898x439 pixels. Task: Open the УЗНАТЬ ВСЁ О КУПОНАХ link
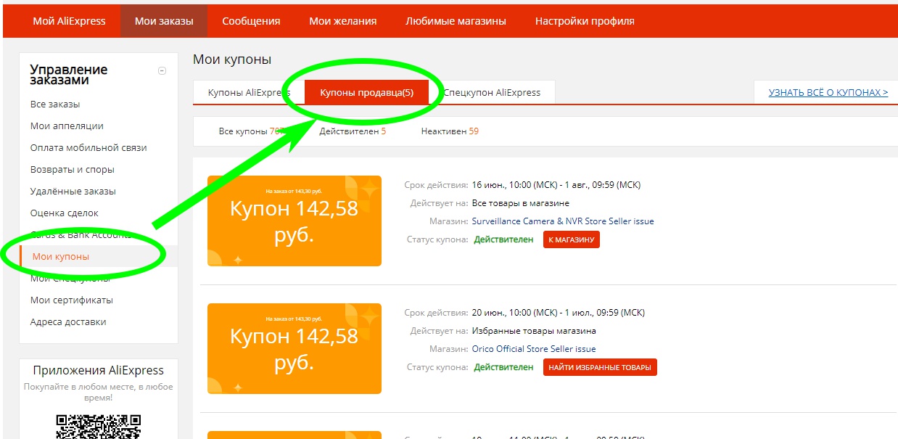tap(828, 92)
